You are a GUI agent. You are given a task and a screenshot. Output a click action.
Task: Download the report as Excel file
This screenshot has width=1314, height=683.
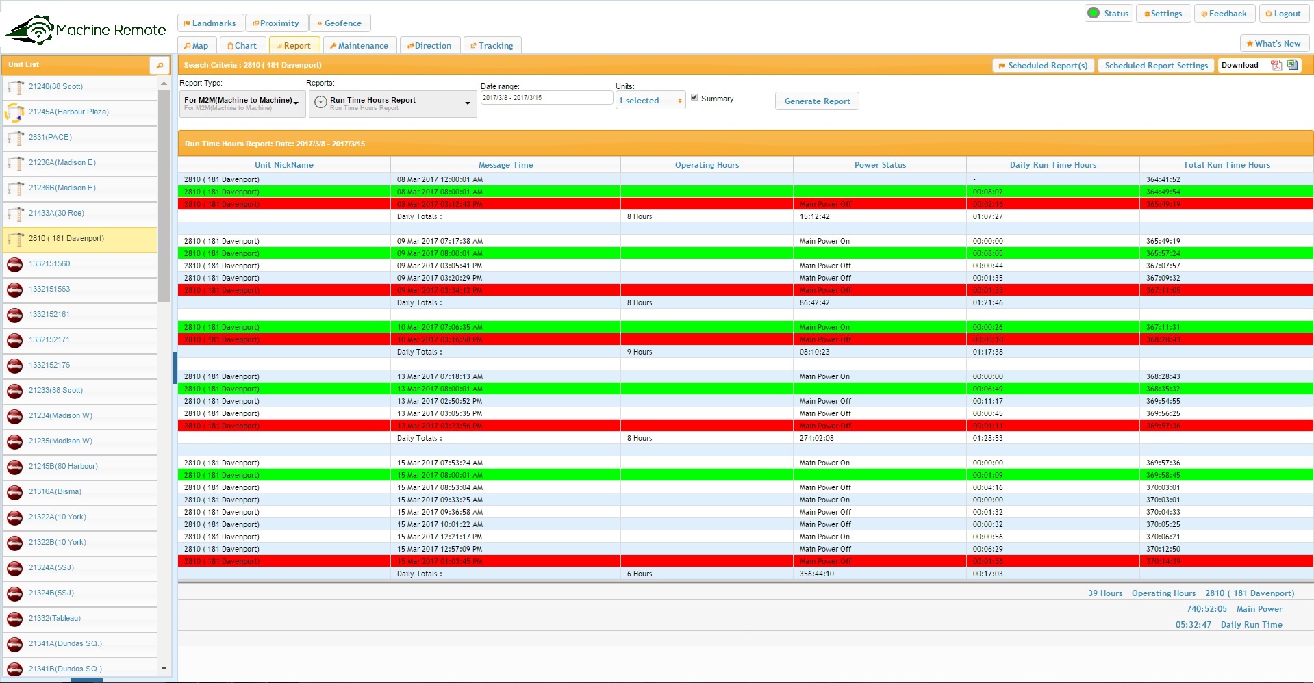[1292, 65]
